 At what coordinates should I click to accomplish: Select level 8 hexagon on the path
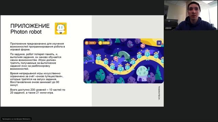click(x=147, y=54)
